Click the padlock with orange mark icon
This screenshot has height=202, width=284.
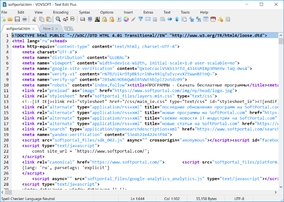[x=112, y=19]
